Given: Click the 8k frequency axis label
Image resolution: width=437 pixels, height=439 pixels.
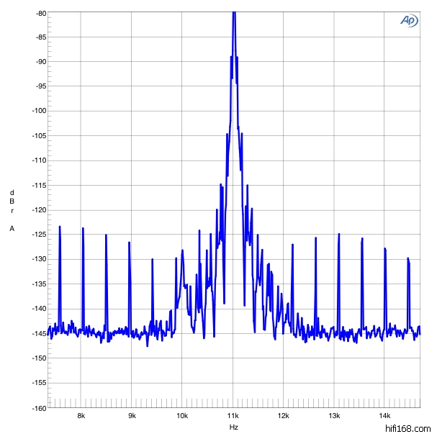Looking at the screenshot, I should click(x=81, y=415).
